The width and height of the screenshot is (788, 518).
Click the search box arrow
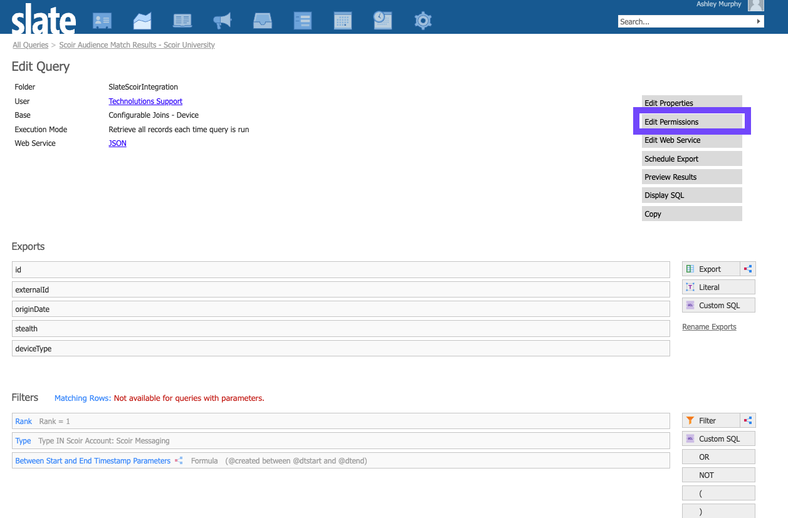pos(759,21)
